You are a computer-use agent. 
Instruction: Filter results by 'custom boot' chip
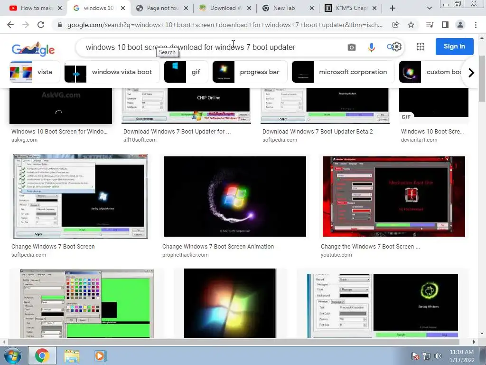(x=431, y=72)
